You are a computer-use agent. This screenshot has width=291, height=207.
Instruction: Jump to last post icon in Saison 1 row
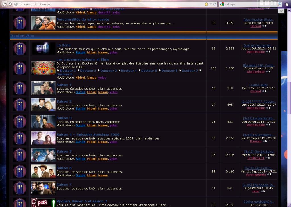[x=264, y=91]
